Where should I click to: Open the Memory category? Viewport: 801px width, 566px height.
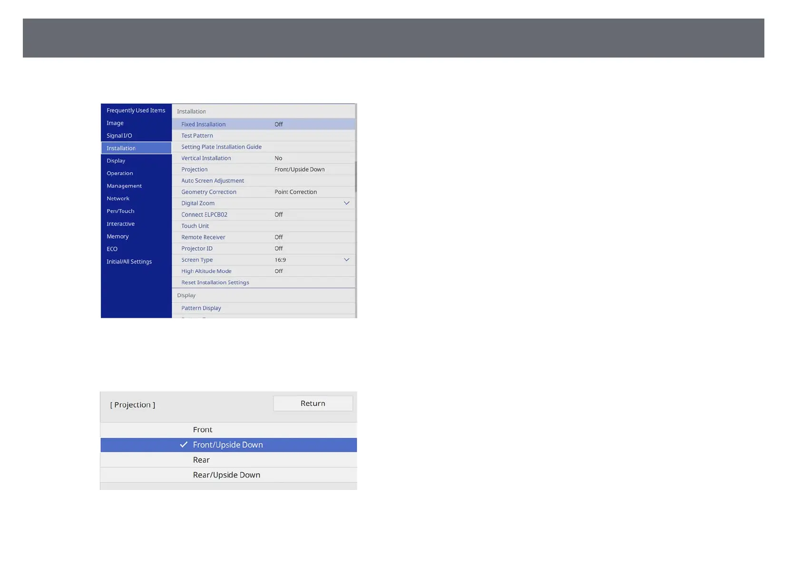tap(136, 236)
